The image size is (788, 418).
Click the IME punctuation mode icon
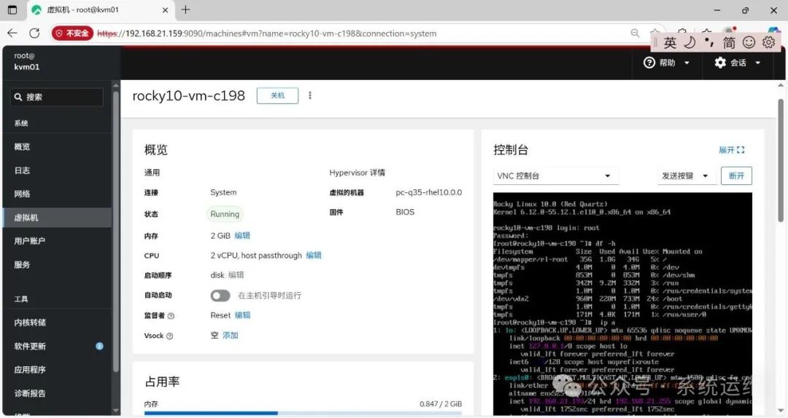point(709,42)
